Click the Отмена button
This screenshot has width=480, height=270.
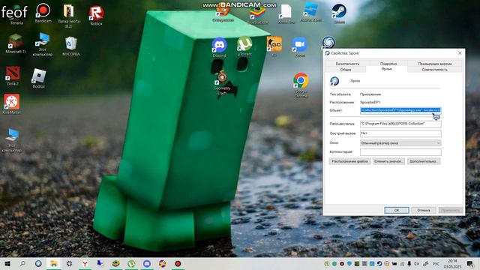point(423,210)
